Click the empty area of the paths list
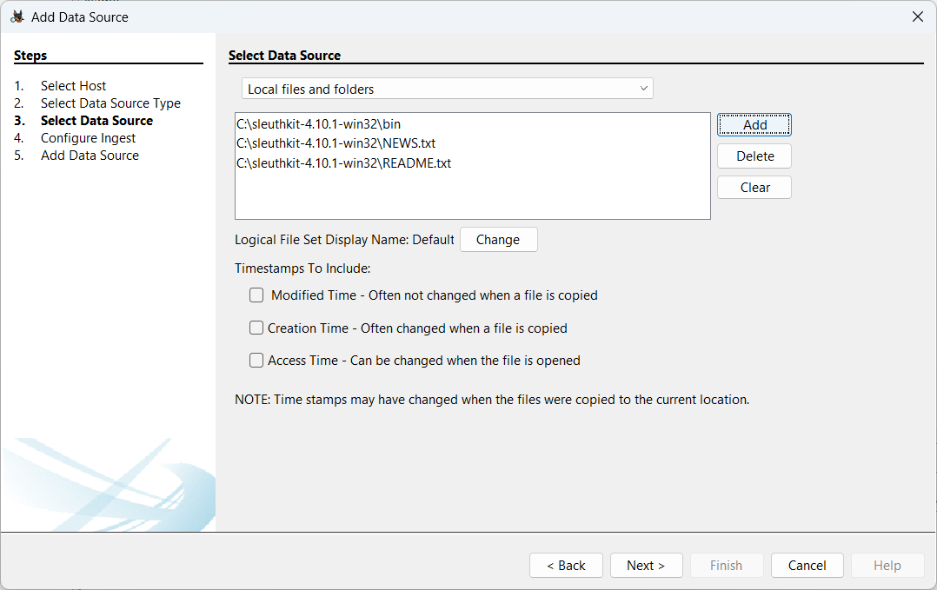This screenshot has height=590, width=937. [x=472, y=196]
